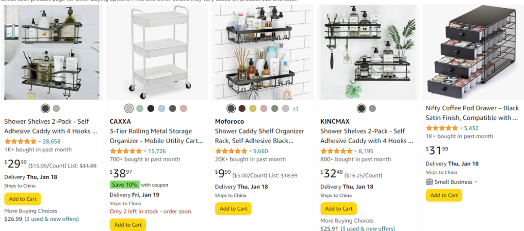Click star rating of Moforoco shower caddy
The width and height of the screenshot is (524, 231).
231,151
